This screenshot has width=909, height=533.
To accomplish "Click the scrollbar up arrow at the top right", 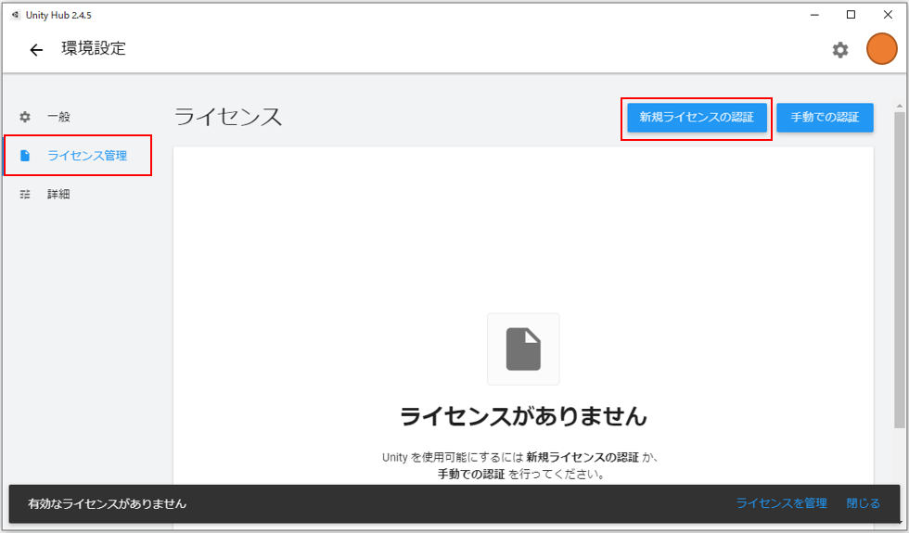I will click(899, 106).
